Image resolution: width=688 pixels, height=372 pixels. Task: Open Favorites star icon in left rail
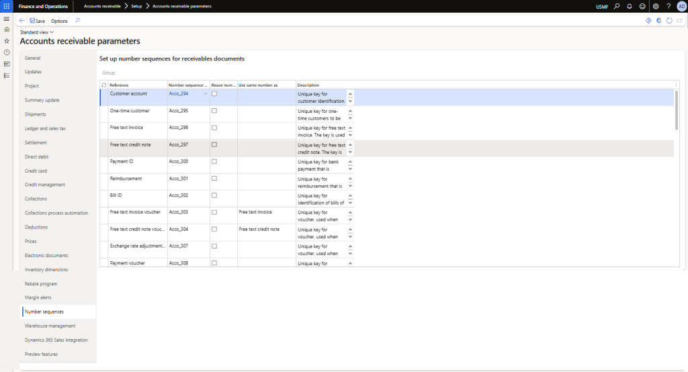tap(7, 41)
